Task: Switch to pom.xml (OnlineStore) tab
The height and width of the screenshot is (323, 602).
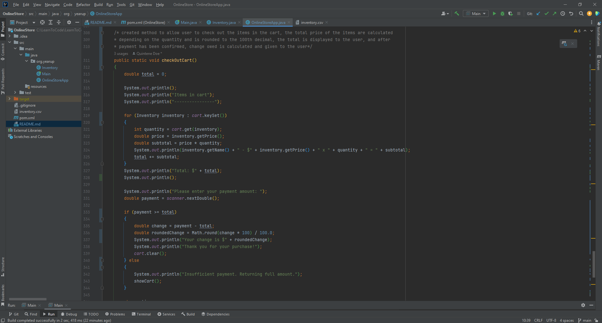Action: [146, 22]
